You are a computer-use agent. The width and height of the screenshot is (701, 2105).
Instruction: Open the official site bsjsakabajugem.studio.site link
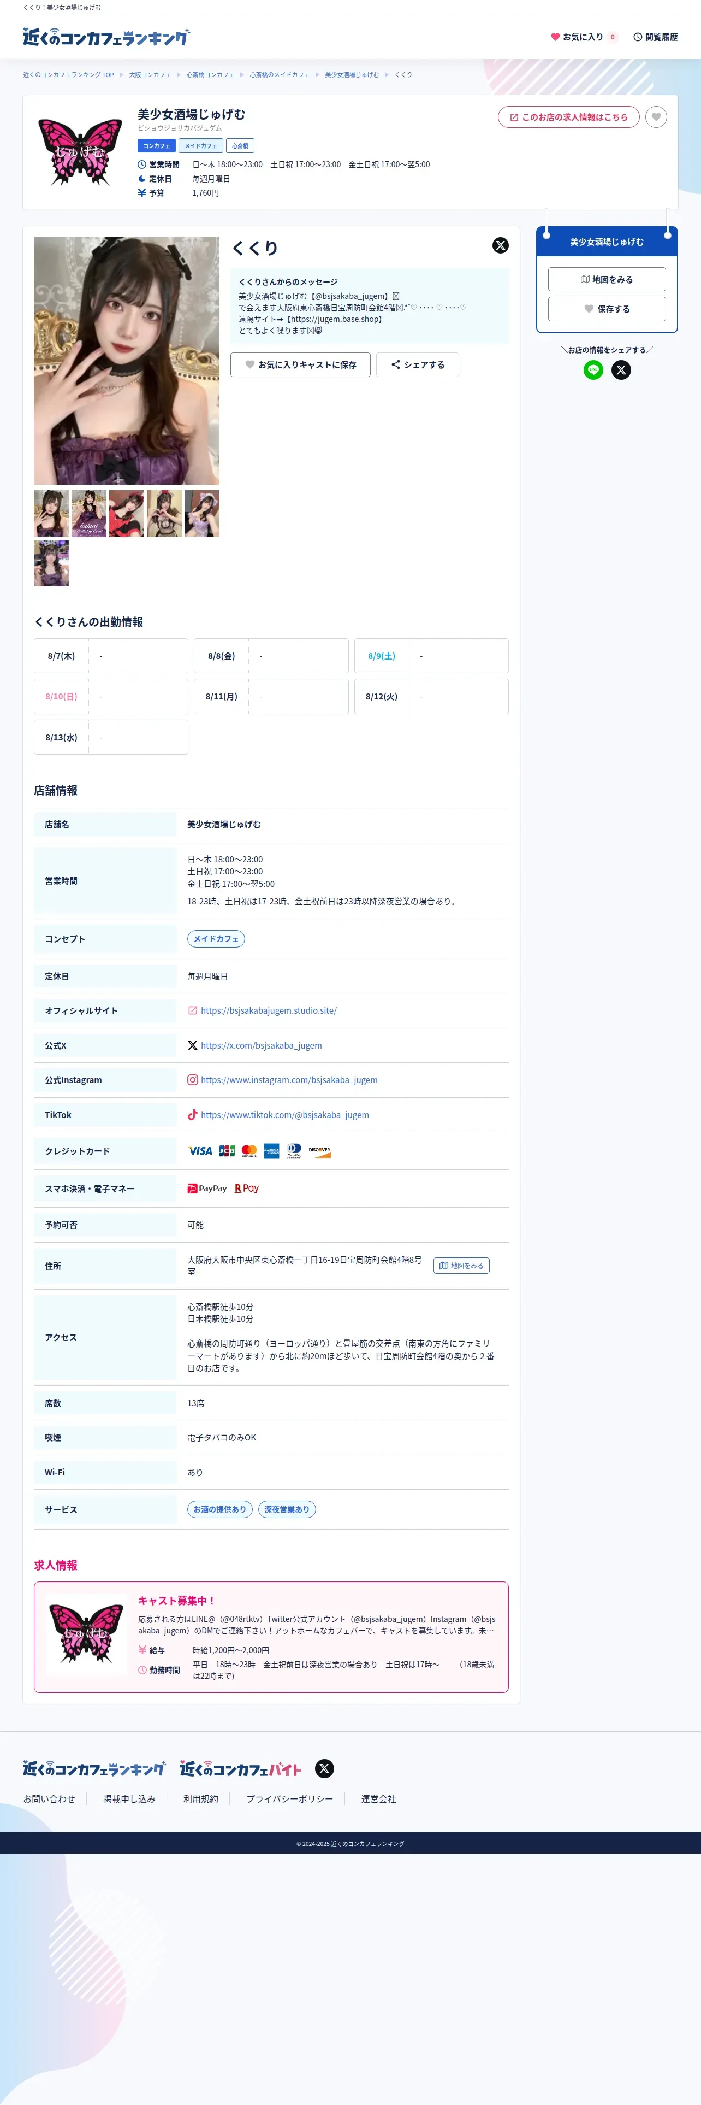pos(269,1011)
